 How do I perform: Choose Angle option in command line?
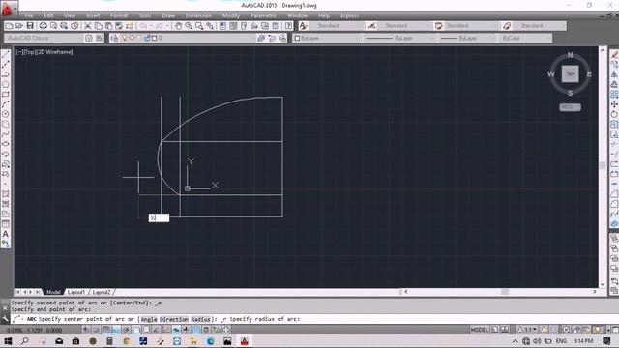click(x=149, y=319)
